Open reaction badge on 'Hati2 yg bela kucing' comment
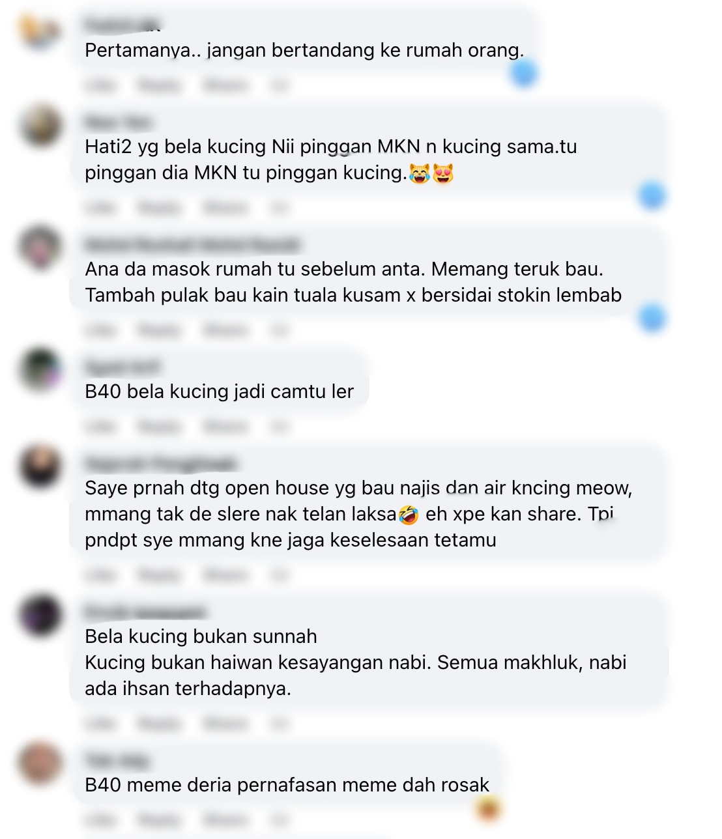 tap(652, 195)
